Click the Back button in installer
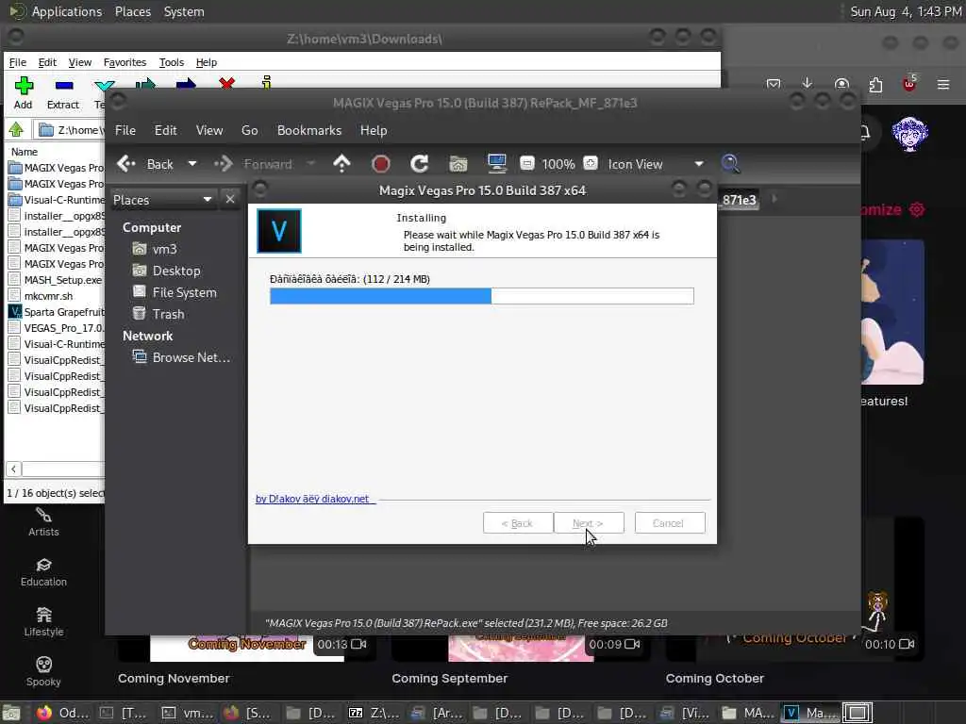 coord(518,522)
